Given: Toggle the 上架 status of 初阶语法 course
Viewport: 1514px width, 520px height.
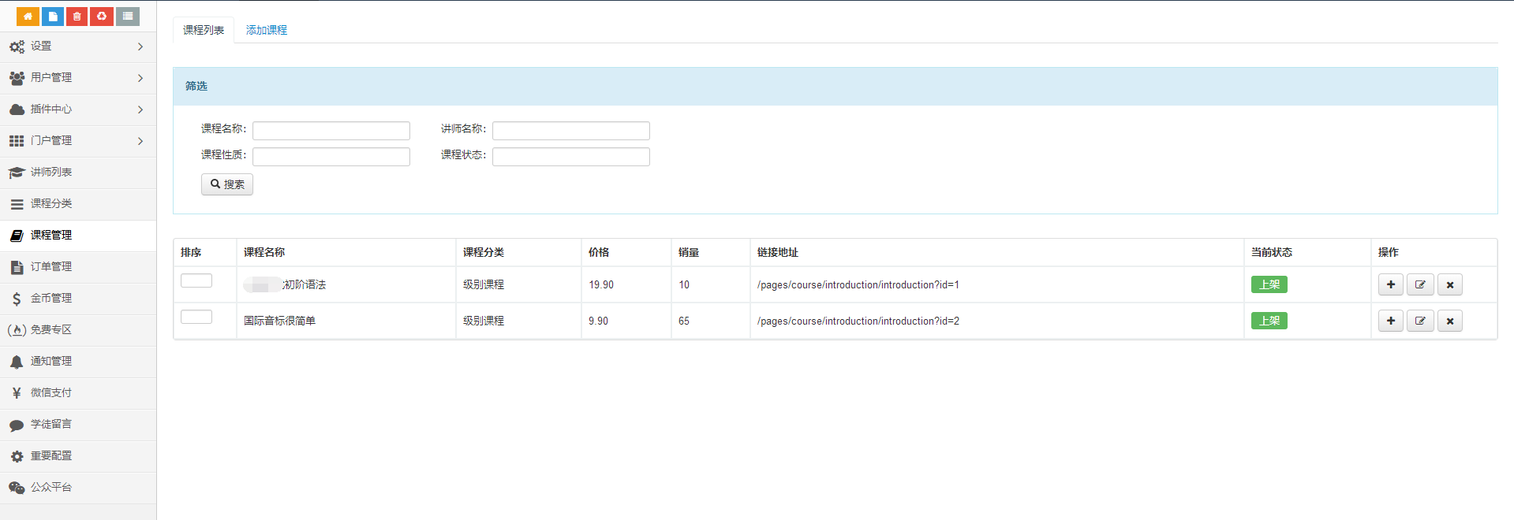Looking at the screenshot, I should coord(1269,284).
